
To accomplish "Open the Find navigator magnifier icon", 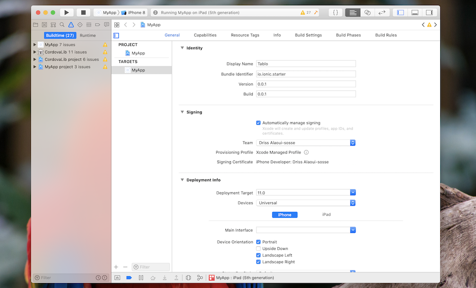I will pos(62,25).
